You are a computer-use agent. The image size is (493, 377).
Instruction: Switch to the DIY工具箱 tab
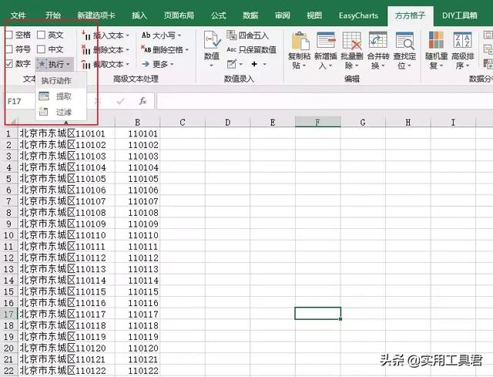(x=460, y=15)
